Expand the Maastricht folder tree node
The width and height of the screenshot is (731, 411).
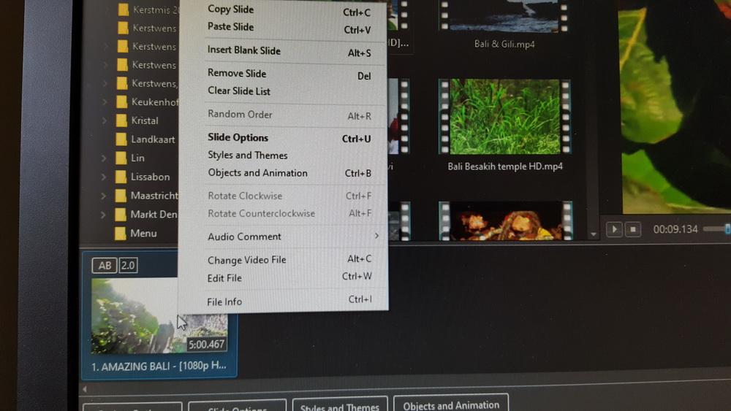point(105,196)
